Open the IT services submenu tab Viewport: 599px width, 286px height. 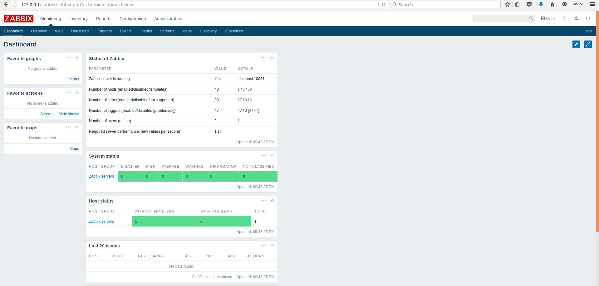point(234,31)
